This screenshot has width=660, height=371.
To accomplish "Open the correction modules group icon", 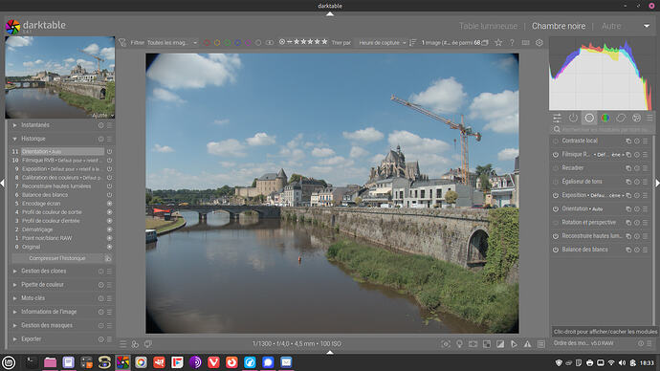I will point(621,118).
